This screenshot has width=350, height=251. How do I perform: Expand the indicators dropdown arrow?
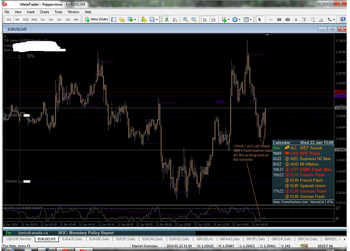click(228, 20)
